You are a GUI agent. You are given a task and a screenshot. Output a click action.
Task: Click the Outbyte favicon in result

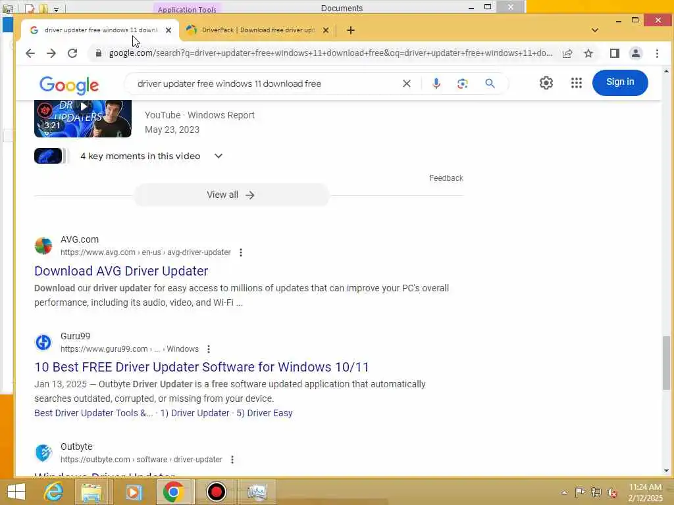[x=43, y=453]
